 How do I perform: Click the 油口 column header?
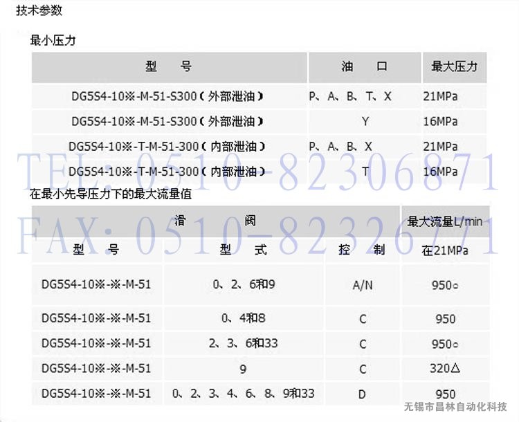364,67
